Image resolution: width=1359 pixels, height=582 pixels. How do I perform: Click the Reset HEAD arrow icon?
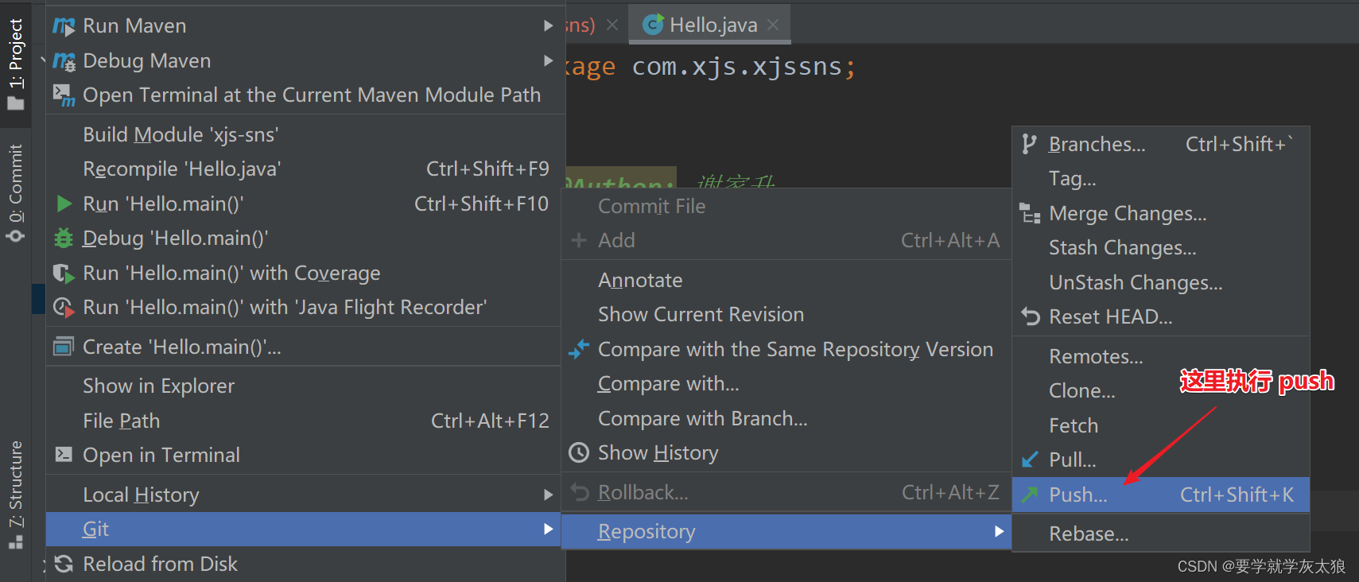tap(1031, 316)
